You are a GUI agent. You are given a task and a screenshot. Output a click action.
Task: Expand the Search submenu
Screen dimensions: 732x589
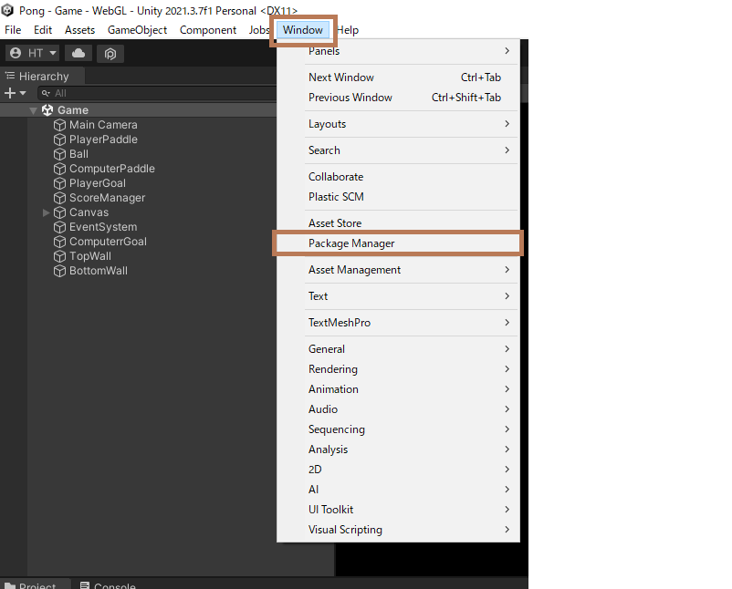pos(398,150)
